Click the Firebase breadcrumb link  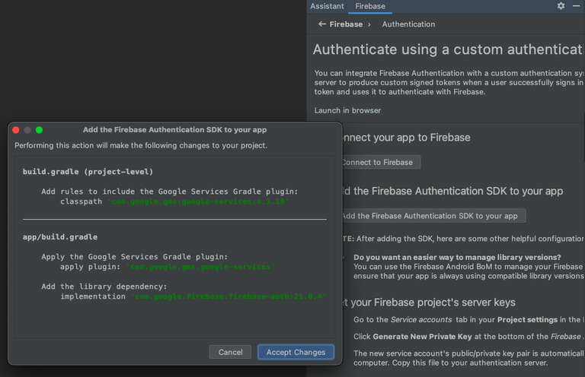pos(346,24)
